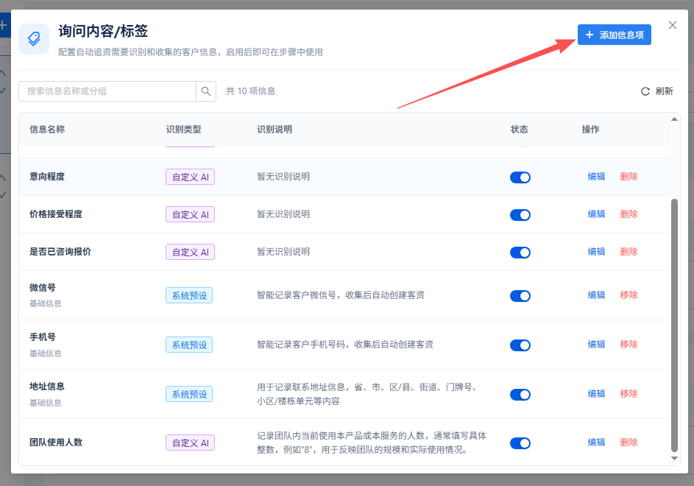Edit the 微信号 entry
The image size is (694, 486).
596,295
